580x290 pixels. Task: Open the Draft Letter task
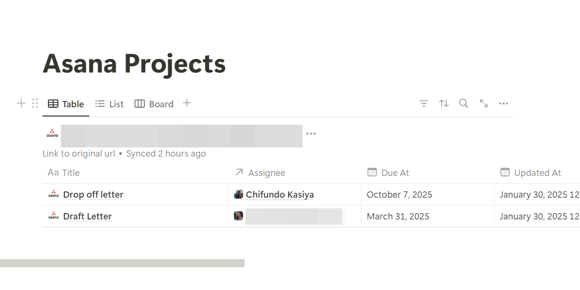click(87, 217)
